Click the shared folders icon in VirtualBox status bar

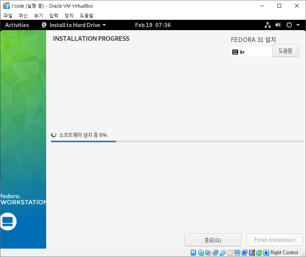pos(230,253)
